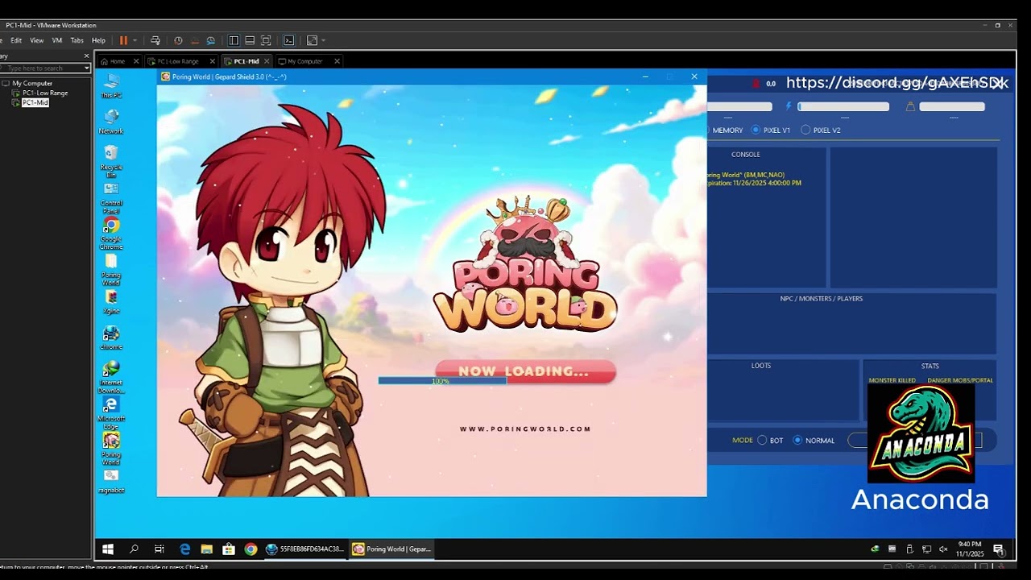Click the red monster icon in bot panel
The image size is (1031, 580).
coord(756,83)
